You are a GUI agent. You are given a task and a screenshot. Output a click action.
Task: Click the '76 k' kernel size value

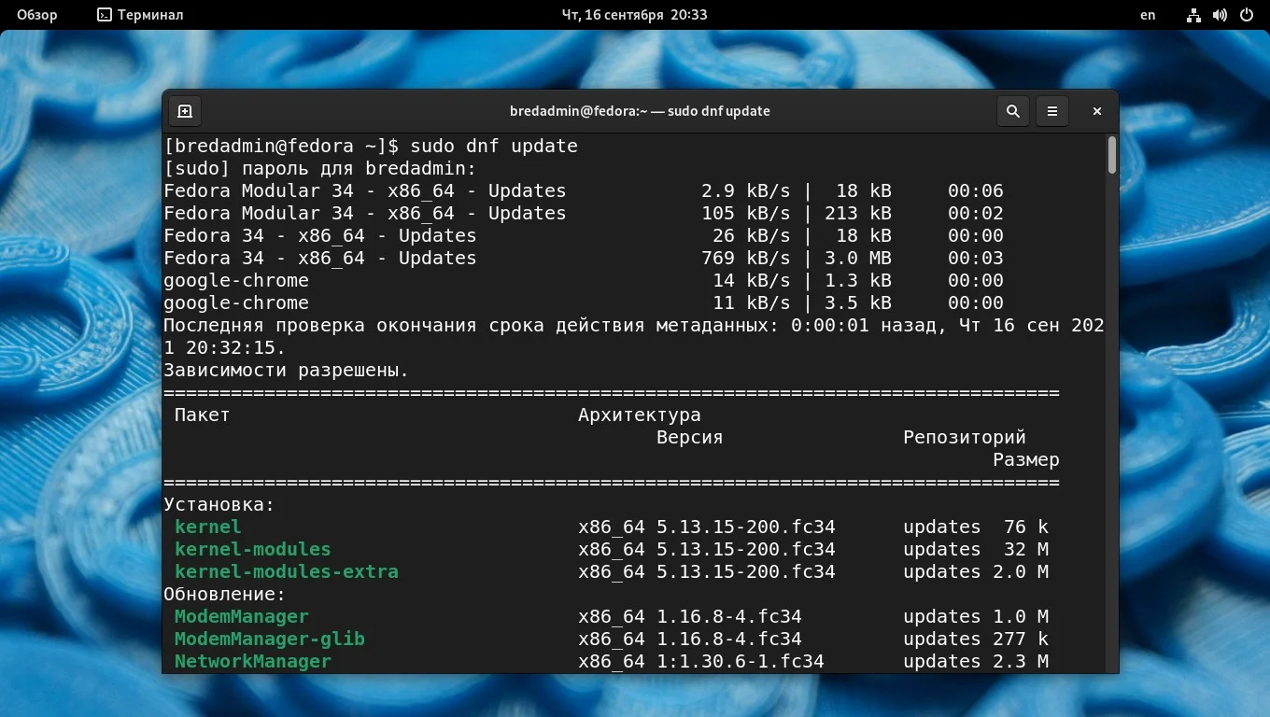click(x=1026, y=527)
